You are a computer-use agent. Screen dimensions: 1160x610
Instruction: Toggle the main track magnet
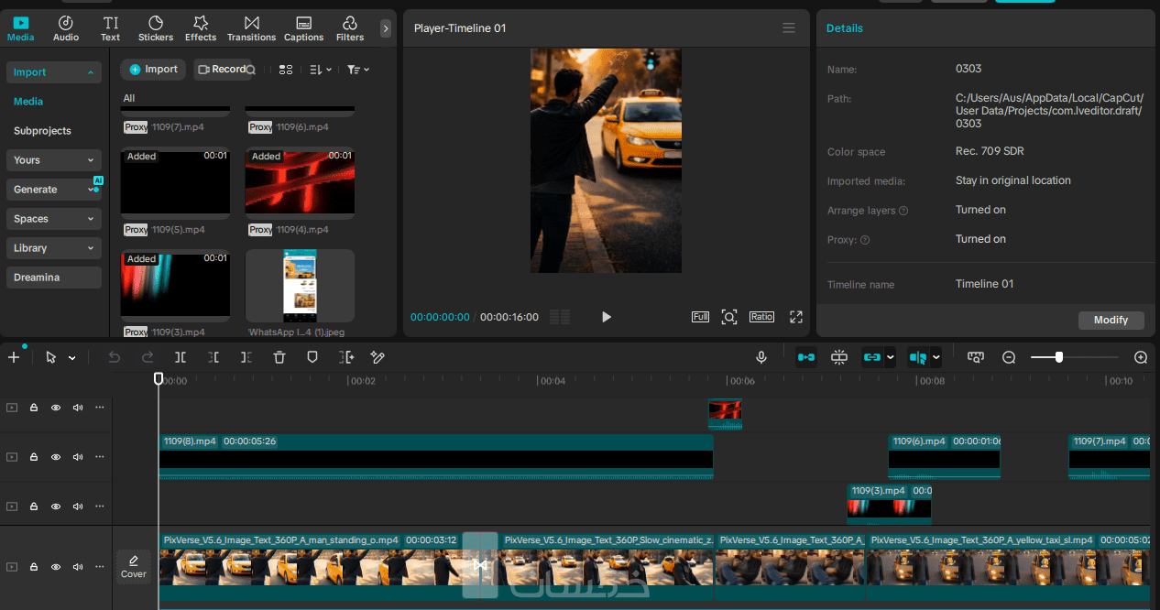(x=806, y=357)
